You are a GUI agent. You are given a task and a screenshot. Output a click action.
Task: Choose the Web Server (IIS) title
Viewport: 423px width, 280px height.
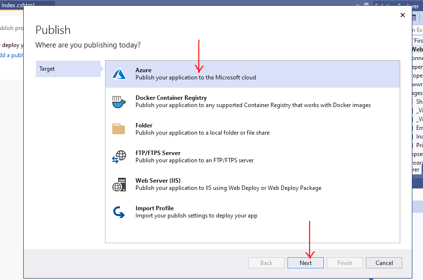(158, 180)
